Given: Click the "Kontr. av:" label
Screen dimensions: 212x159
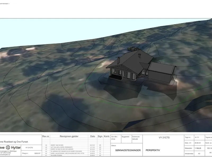Looking at the screenshot, I should pyautogui.click(x=209, y=143).
